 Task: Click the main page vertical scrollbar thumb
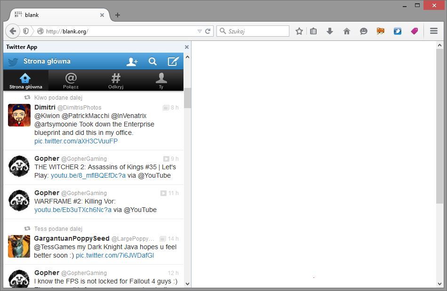439,126
